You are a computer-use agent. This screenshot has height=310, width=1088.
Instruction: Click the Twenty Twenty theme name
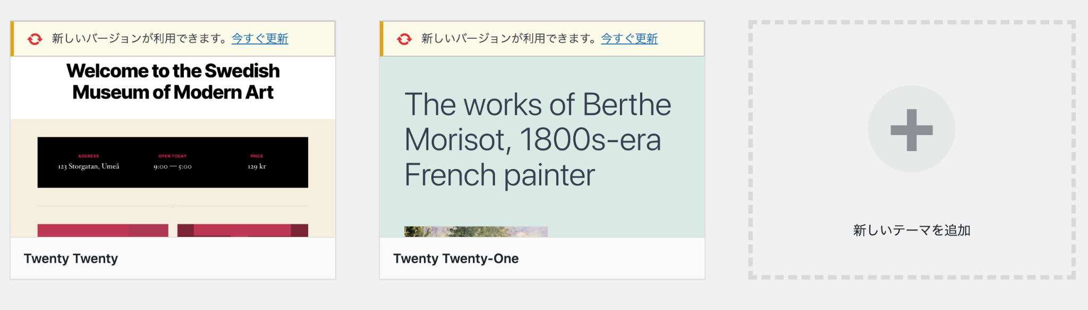[71, 259]
